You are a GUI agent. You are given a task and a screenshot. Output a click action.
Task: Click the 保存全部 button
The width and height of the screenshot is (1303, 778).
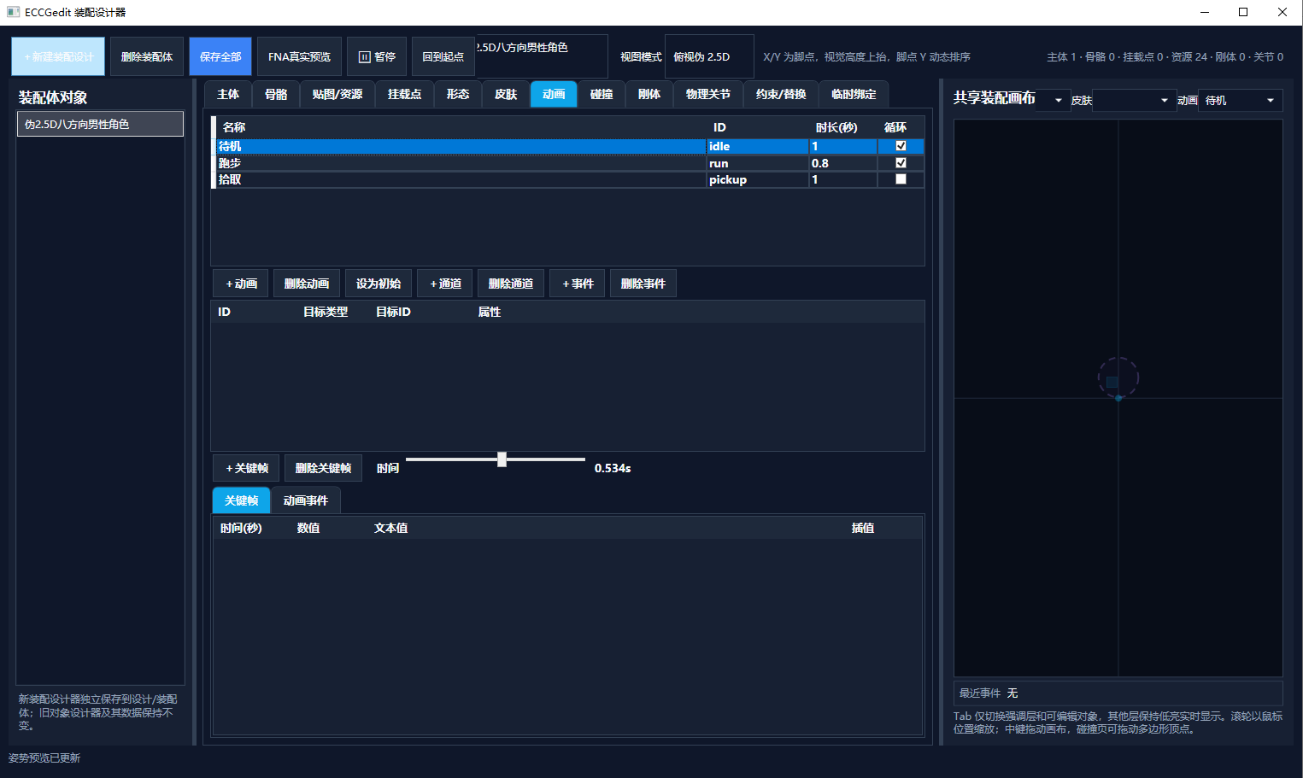220,57
